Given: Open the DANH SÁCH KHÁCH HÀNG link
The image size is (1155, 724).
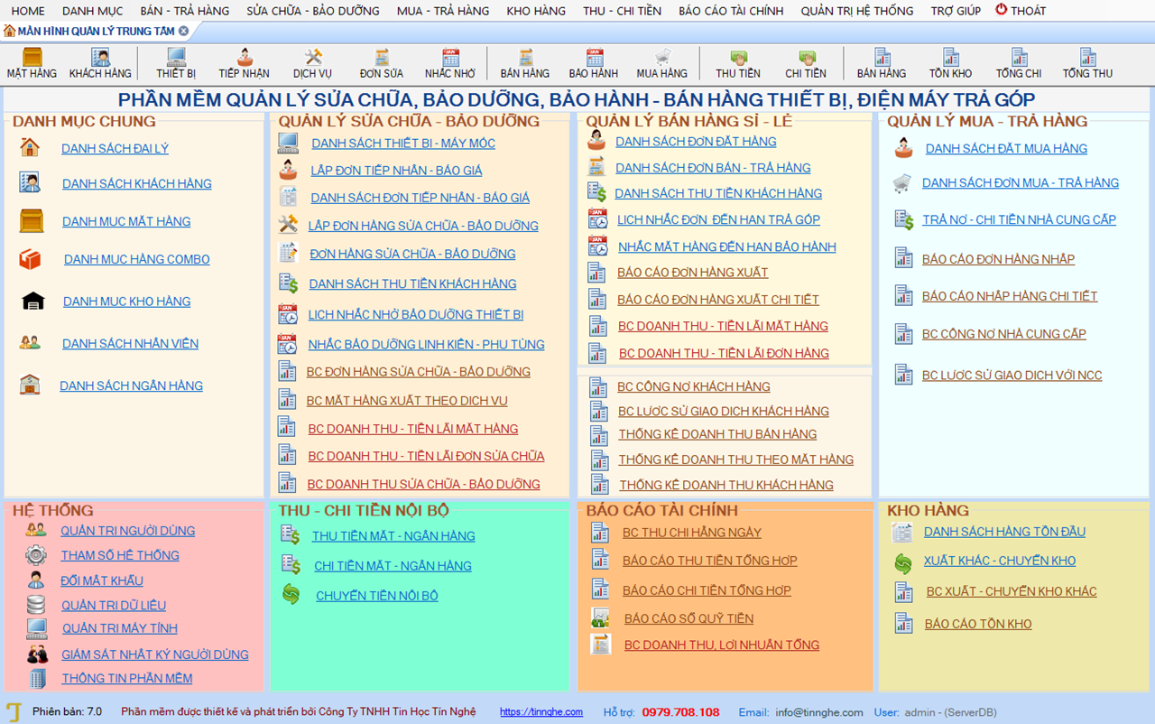Looking at the screenshot, I should (136, 184).
